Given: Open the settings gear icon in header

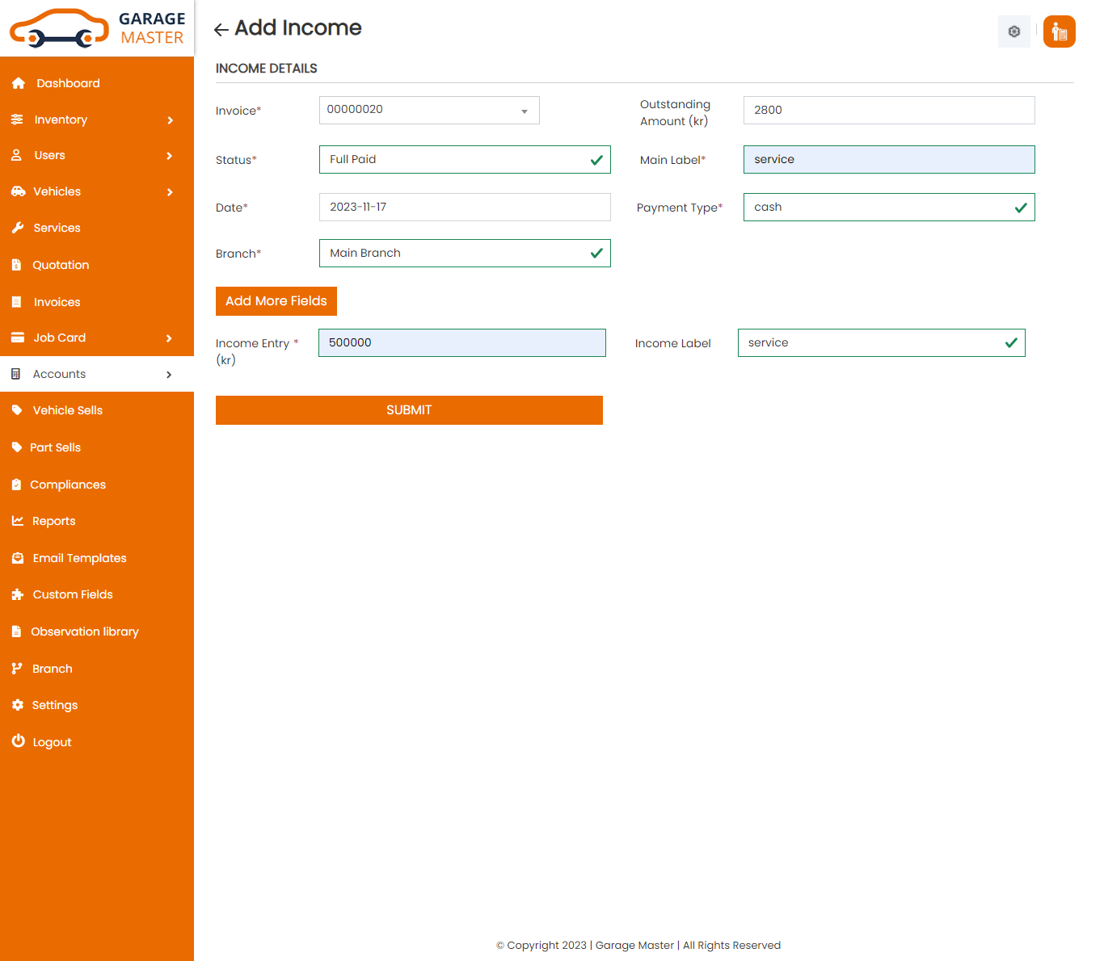Looking at the screenshot, I should point(1013,31).
